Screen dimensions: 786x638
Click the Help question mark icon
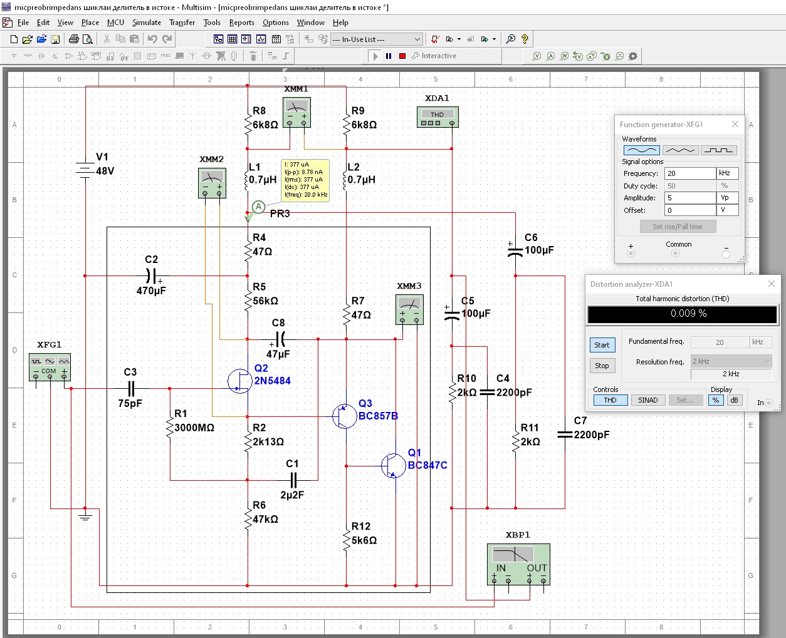[525, 39]
